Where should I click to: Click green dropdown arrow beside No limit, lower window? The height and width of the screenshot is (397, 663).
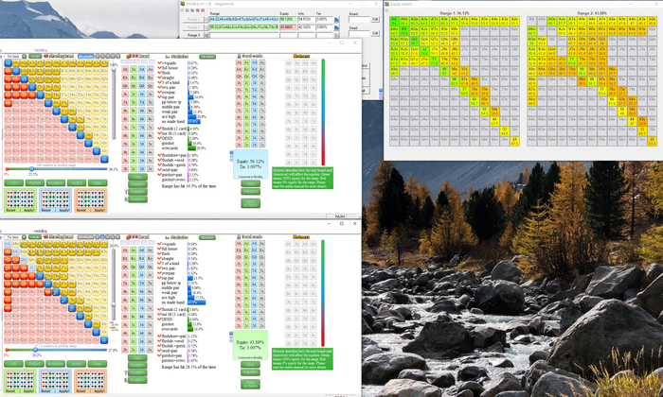click(x=24, y=237)
